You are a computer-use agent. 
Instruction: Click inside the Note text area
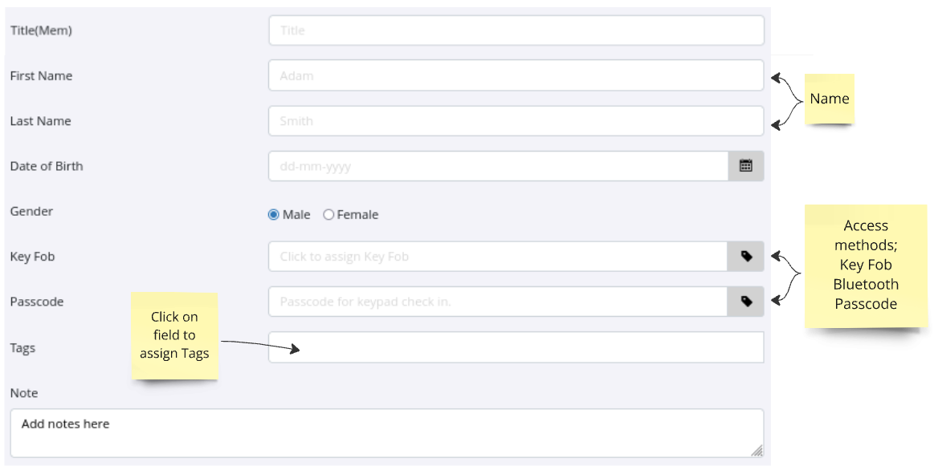(385, 433)
